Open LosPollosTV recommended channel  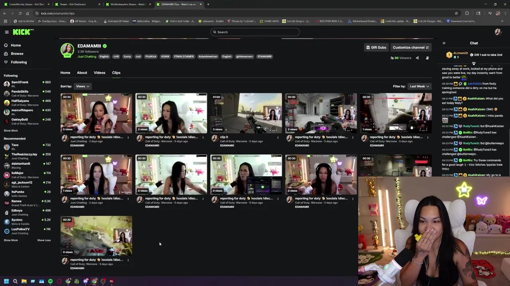27,231
